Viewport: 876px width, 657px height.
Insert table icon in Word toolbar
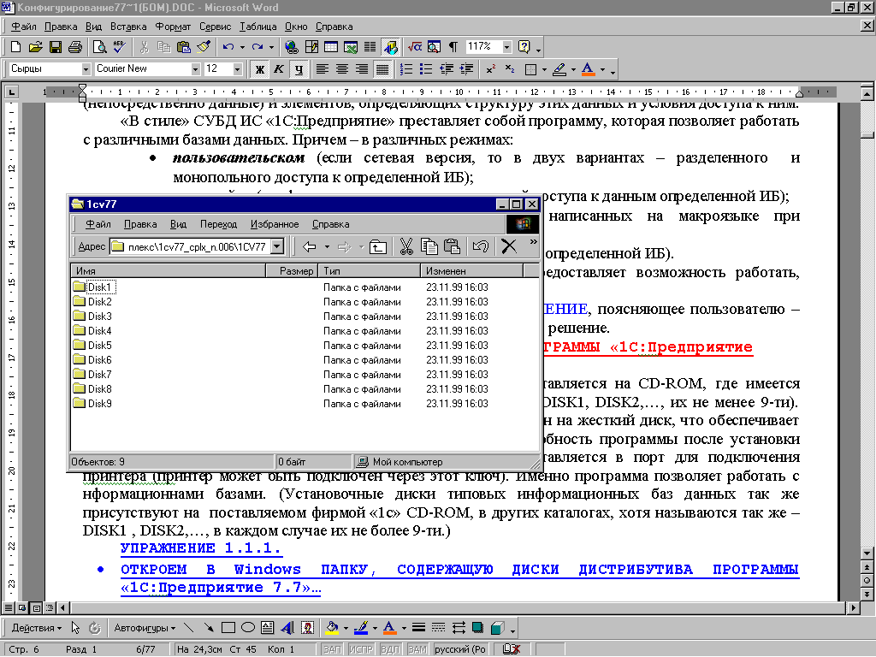[x=331, y=47]
